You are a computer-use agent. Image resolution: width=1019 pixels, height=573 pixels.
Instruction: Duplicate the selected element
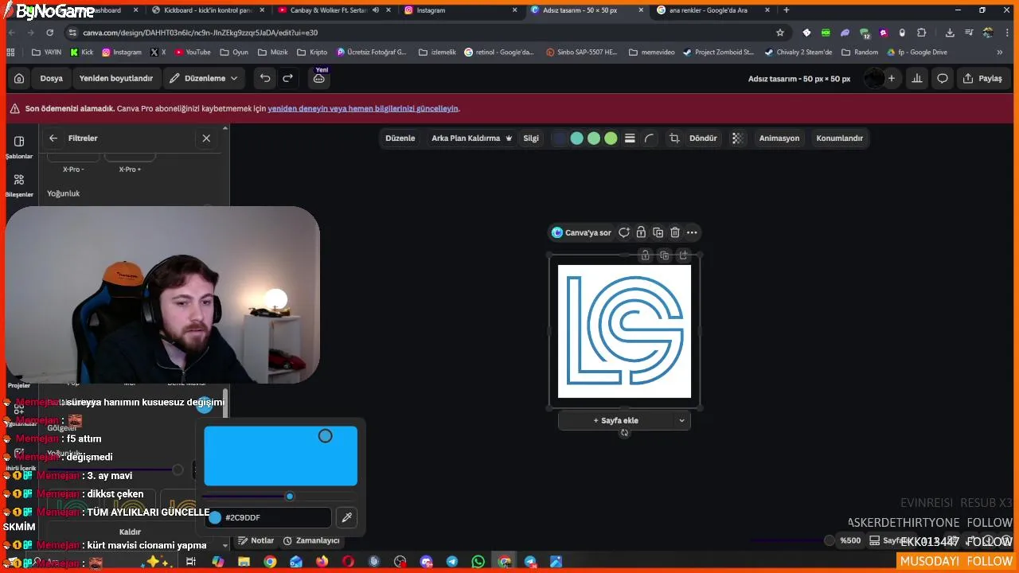click(x=658, y=232)
